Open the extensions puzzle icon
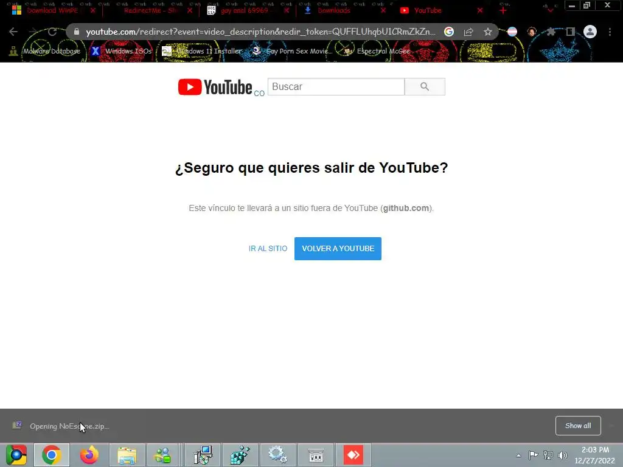The image size is (623, 467). 551,32
